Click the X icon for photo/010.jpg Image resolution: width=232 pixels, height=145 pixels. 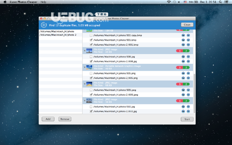pyautogui.click(x=188, y=107)
